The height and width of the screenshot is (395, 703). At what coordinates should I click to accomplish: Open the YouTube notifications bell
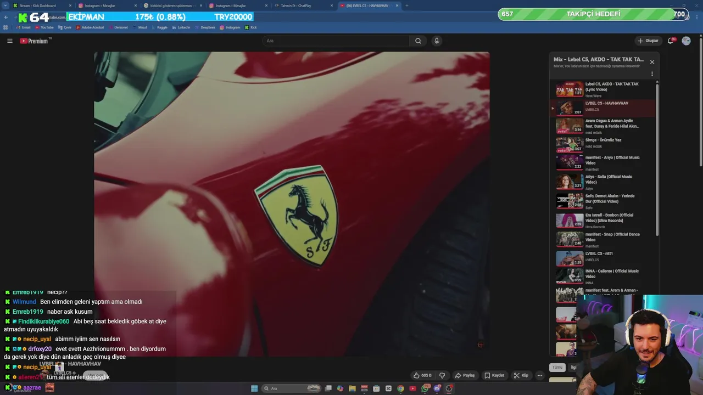(x=671, y=41)
